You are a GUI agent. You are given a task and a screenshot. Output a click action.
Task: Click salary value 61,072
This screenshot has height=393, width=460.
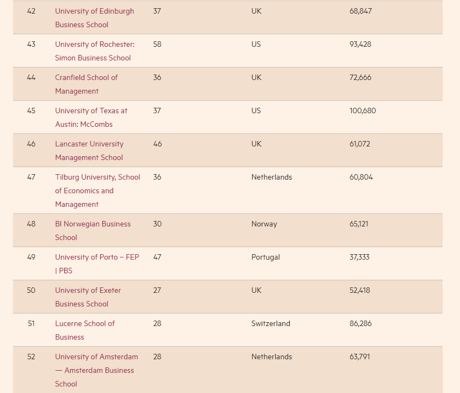(359, 144)
